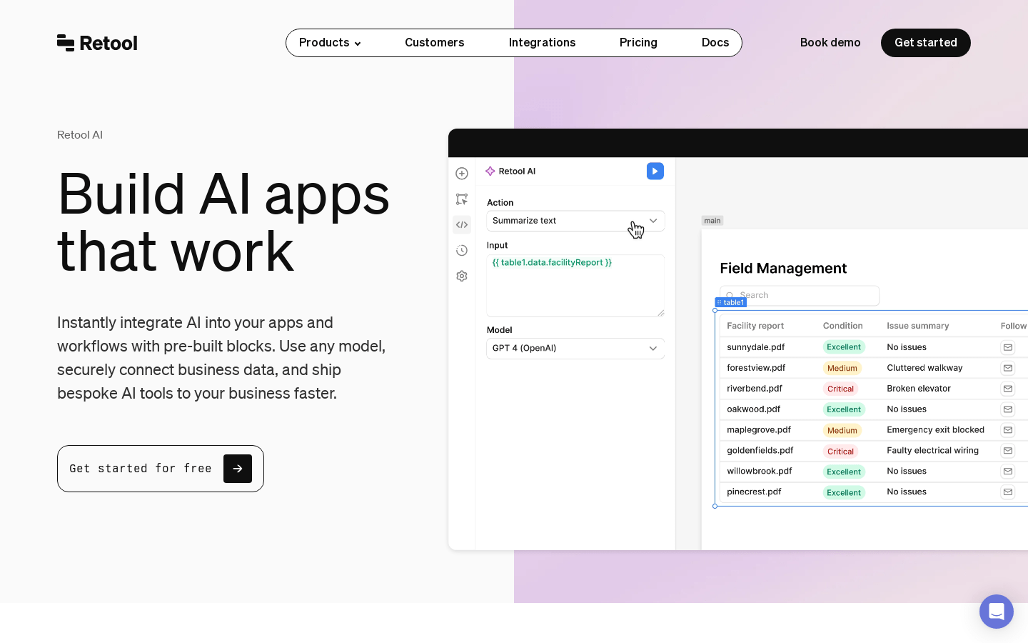Click the add component plus icon
This screenshot has width=1028, height=643.
[462, 174]
